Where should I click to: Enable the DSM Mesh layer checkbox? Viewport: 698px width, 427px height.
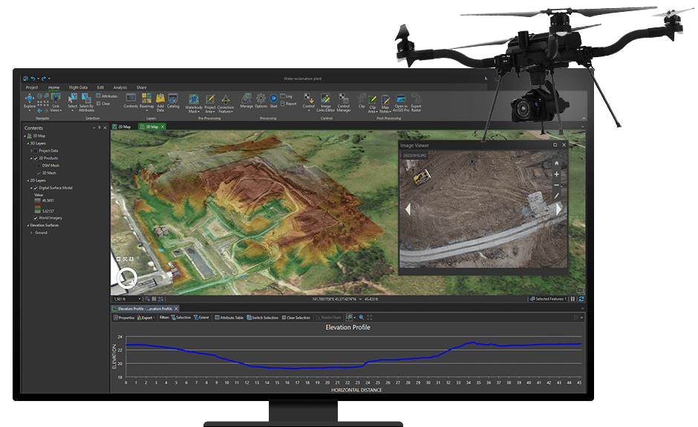(x=40, y=165)
